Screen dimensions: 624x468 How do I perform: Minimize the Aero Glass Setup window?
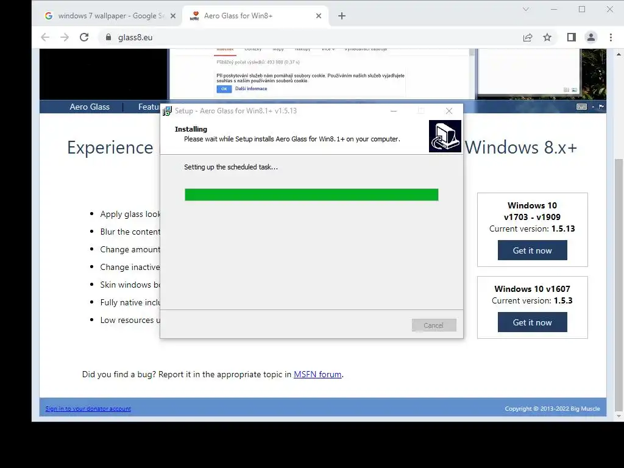394,111
